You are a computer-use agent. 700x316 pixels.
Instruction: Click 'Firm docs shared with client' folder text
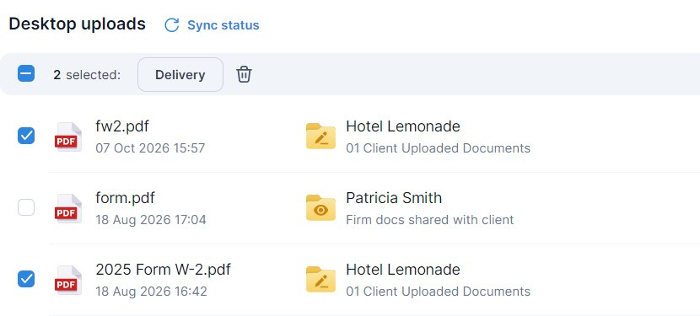click(x=430, y=220)
